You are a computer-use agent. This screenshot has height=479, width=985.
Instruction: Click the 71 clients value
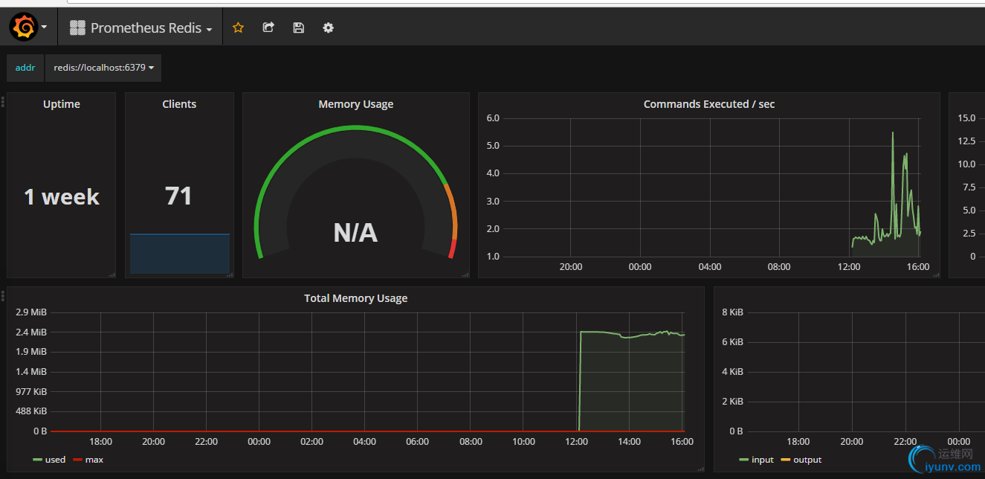[x=179, y=196]
